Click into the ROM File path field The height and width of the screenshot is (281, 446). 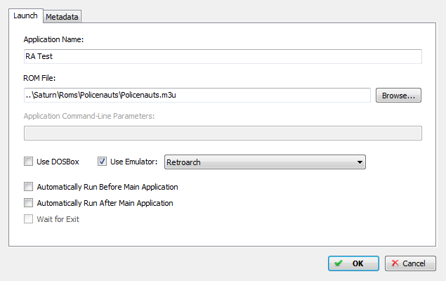197,95
